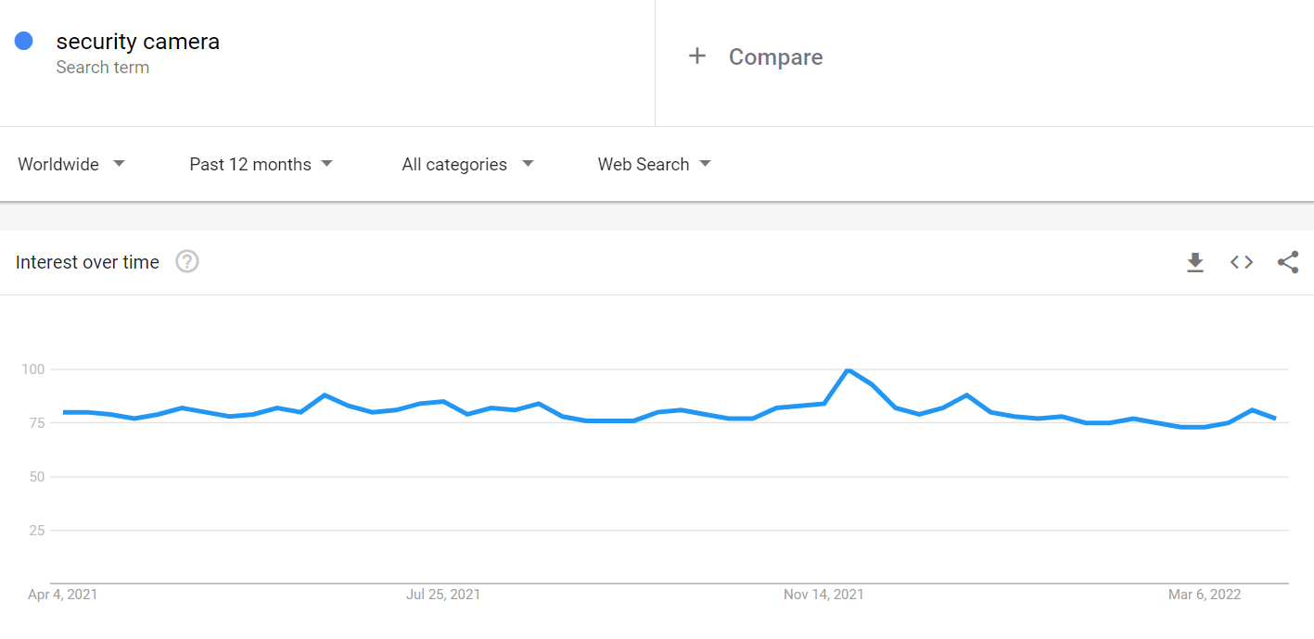
Task: Open the embed code icon
Action: [x=1242, y=262]
